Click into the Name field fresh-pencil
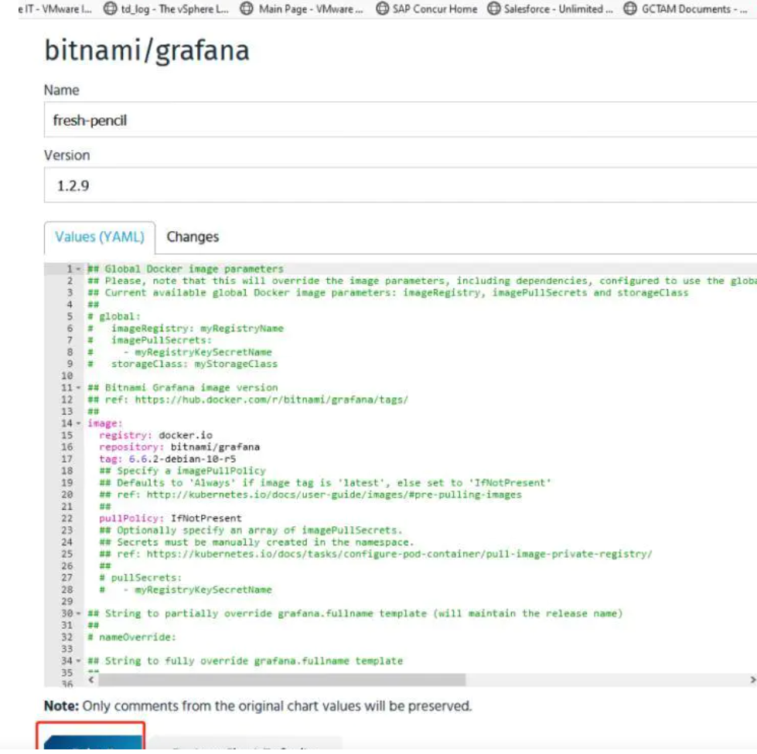757x754 pixels. 401,120
